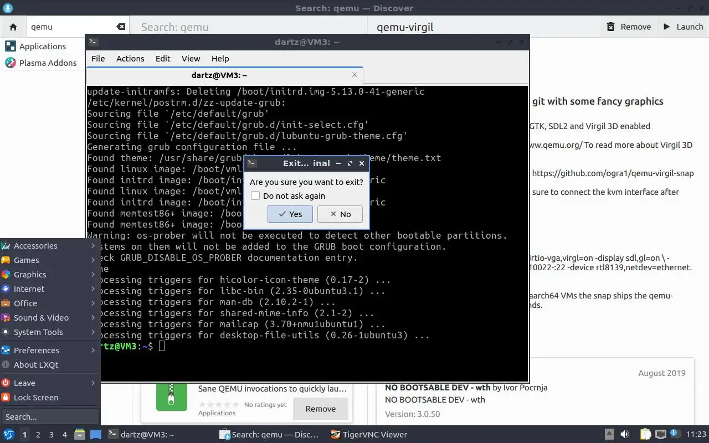The height and width of the screenshot is (443, 709).
Task: Cancel exit with the No button
Action: click(340, 214)
